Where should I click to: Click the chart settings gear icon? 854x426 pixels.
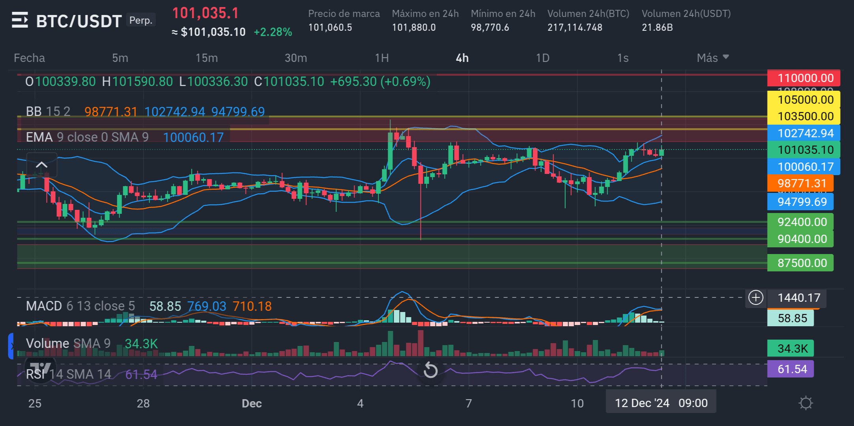pos(805,403)
